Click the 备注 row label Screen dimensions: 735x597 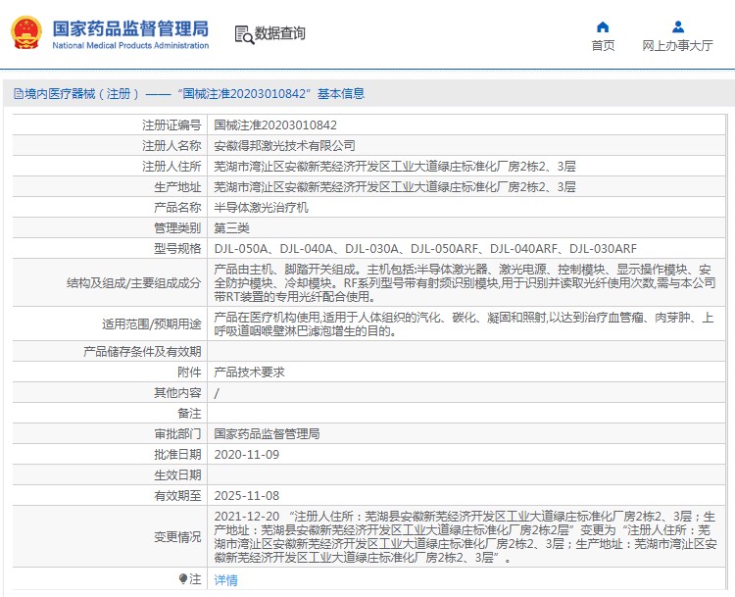pyautogui.click(x=189, y=413)
